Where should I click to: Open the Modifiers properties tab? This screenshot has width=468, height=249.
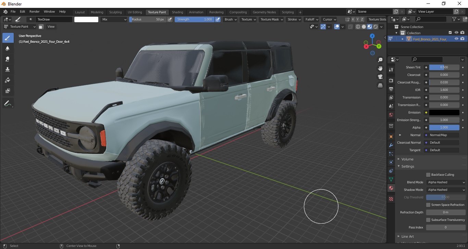[391, 145]
